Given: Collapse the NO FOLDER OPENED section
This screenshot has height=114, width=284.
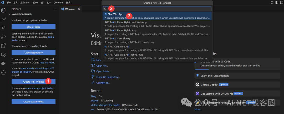Looking at the screenshot, I should click(10, 14).
